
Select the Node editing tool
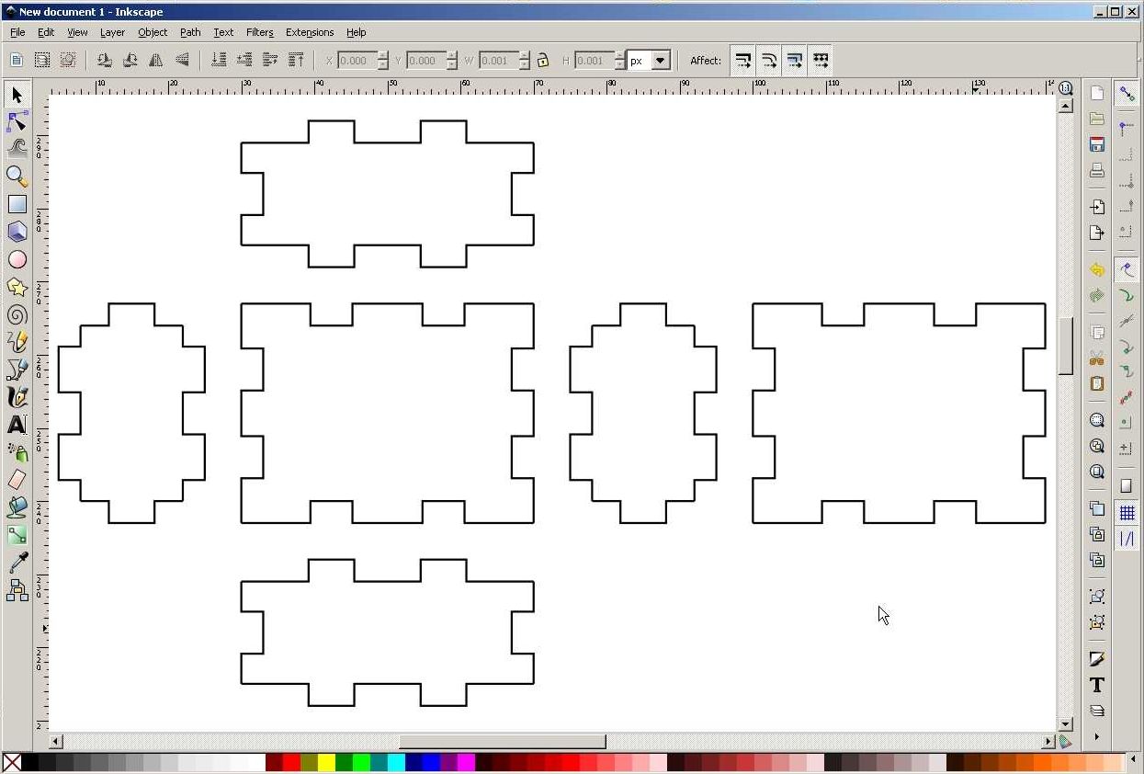click(x=16, y=122)
